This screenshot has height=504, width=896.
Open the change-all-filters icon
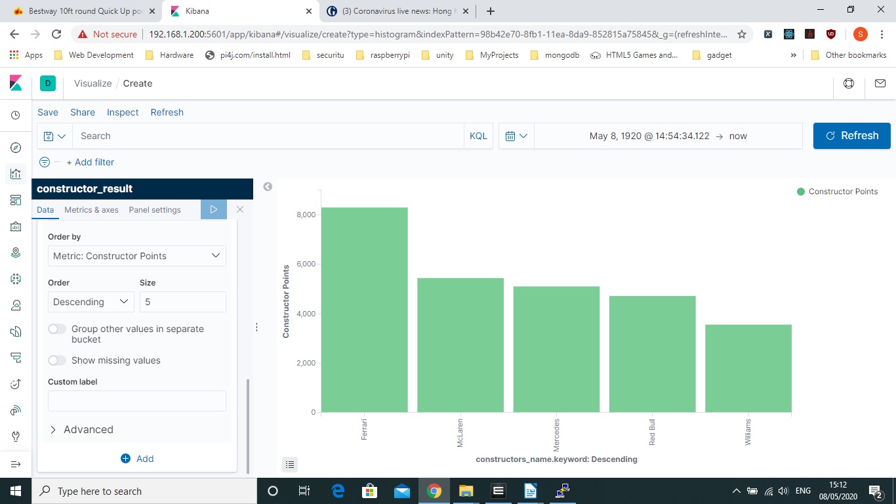click(x=45, y=162)
